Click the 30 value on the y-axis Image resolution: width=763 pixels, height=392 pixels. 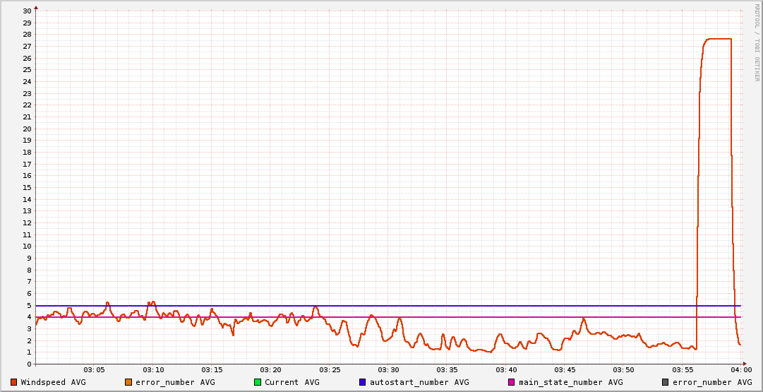[x=27, y=11]
